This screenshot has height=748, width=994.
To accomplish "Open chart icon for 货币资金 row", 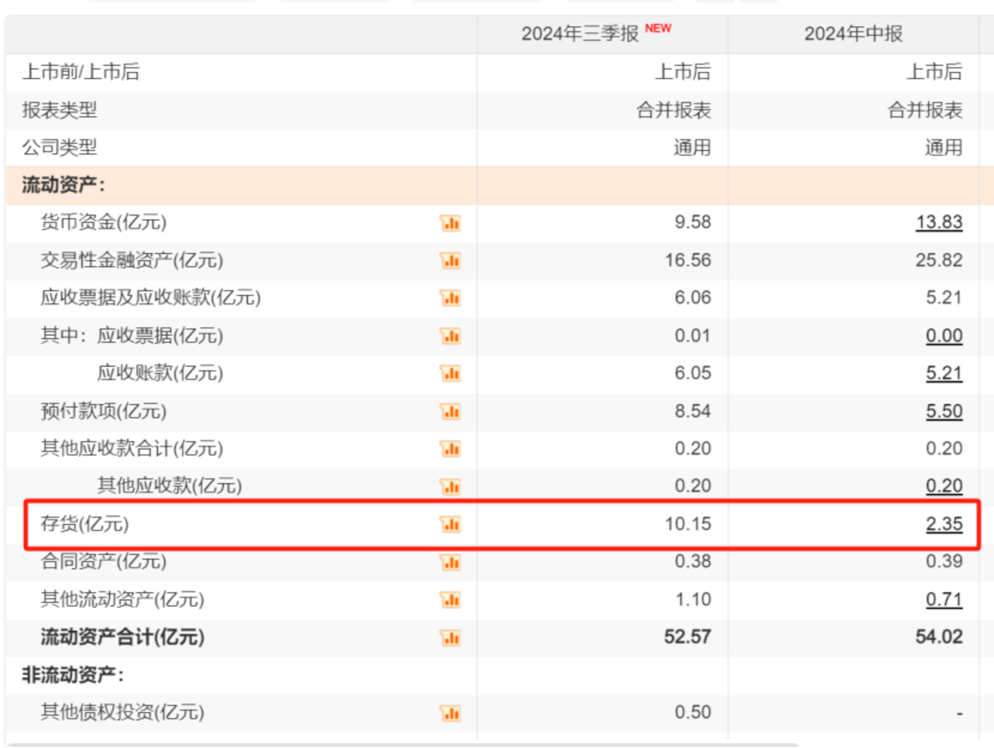I will coord(450,223).
